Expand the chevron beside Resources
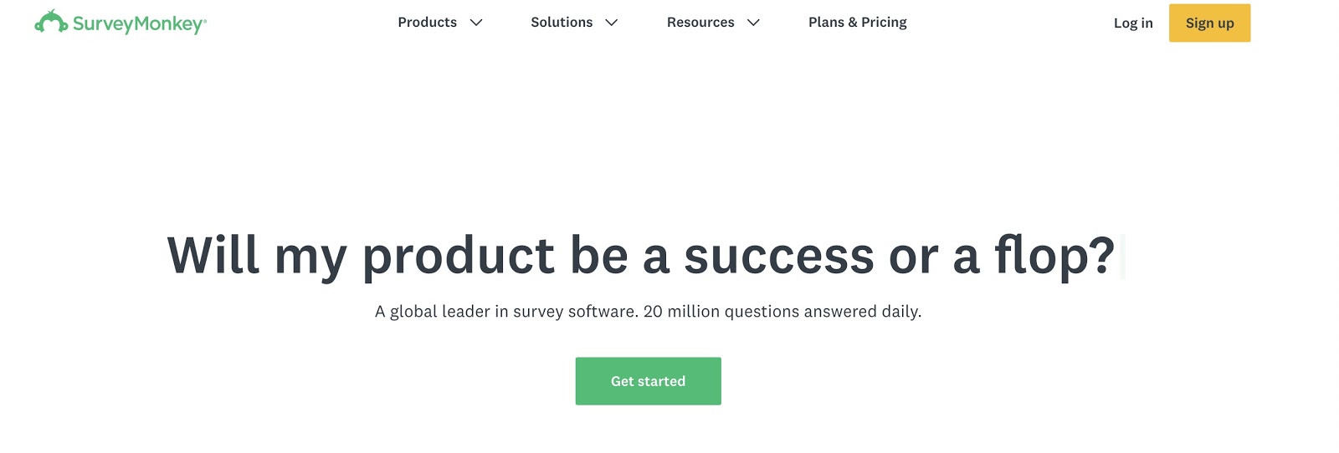Image resolution: width=1339 pixels, height=453 pixels. pyautogui.click(x=753, y=23)
